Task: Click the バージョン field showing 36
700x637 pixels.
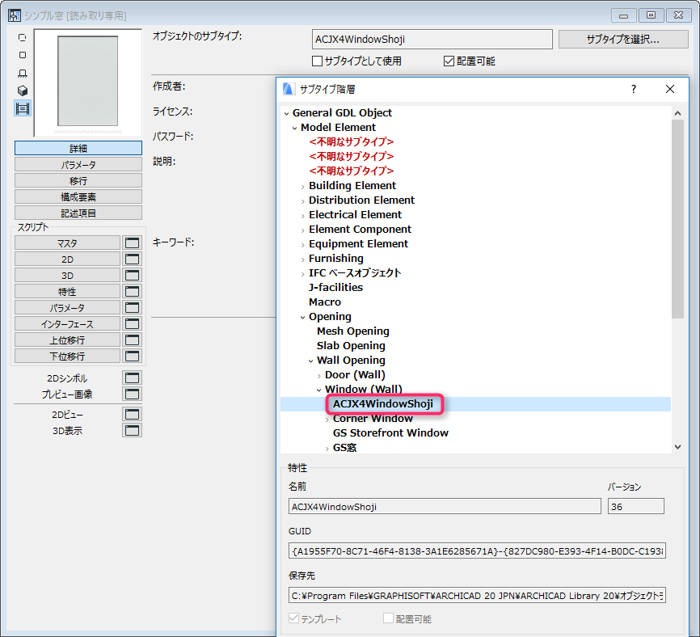Action: 635,507
